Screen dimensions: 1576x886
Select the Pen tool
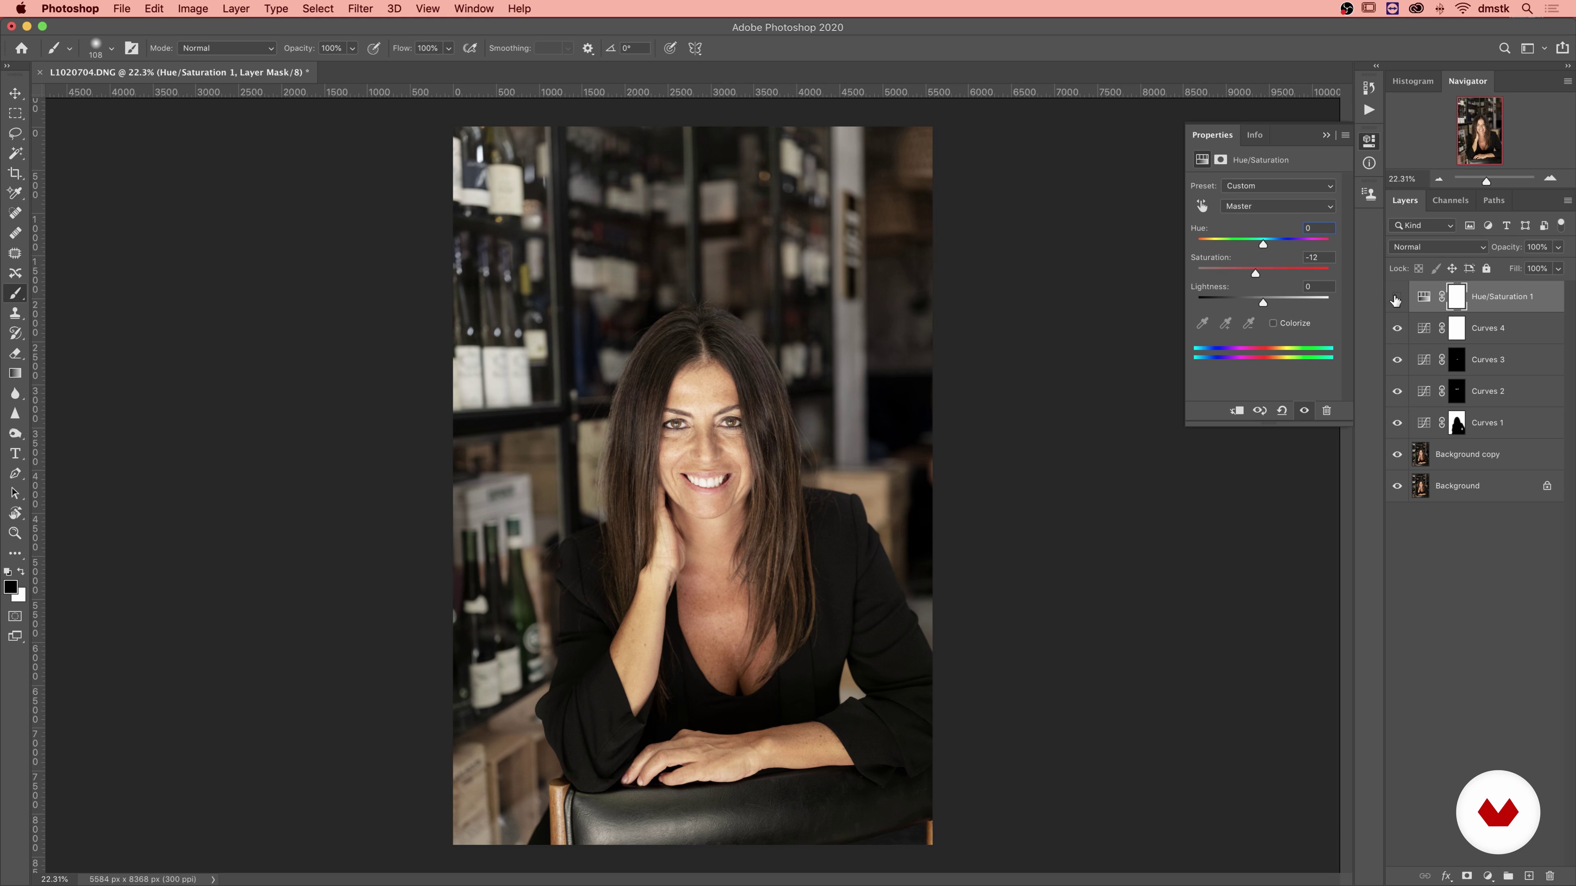pos(15,473)
